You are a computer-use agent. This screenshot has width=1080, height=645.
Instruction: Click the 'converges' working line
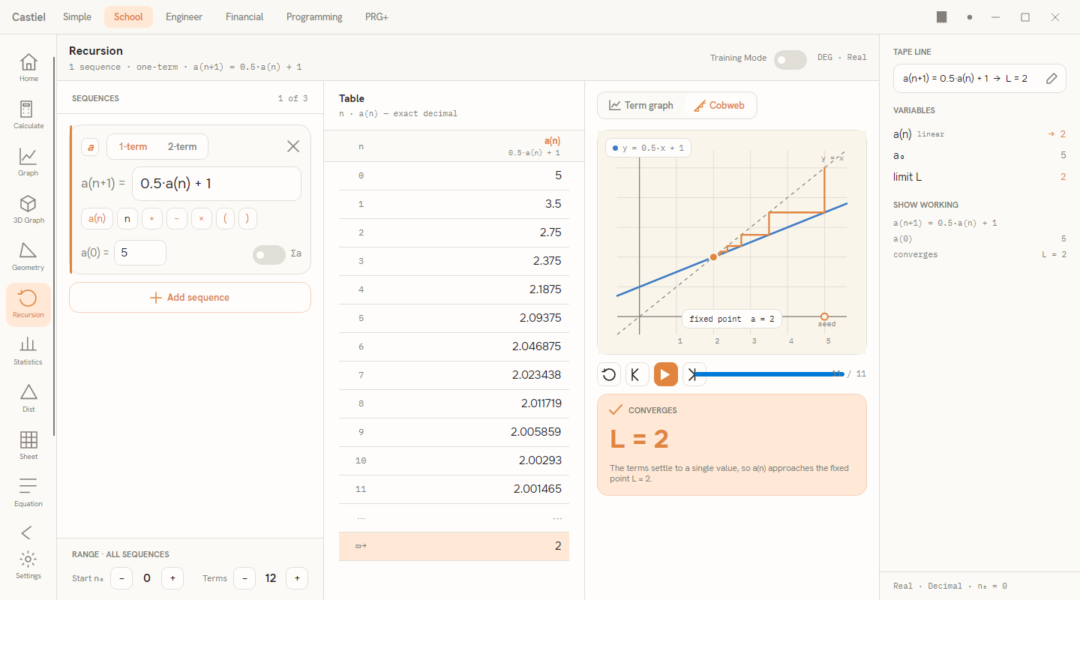click(x=979, y=254)
